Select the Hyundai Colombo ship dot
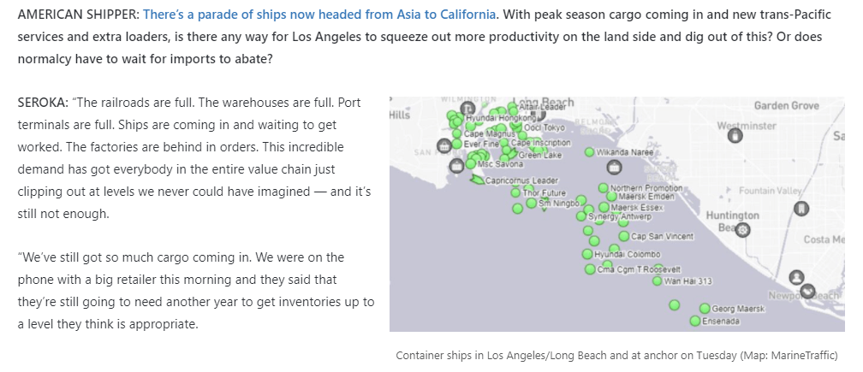This screenshot has width=863, height=372. pyautogui.click(x=587, y=254)
